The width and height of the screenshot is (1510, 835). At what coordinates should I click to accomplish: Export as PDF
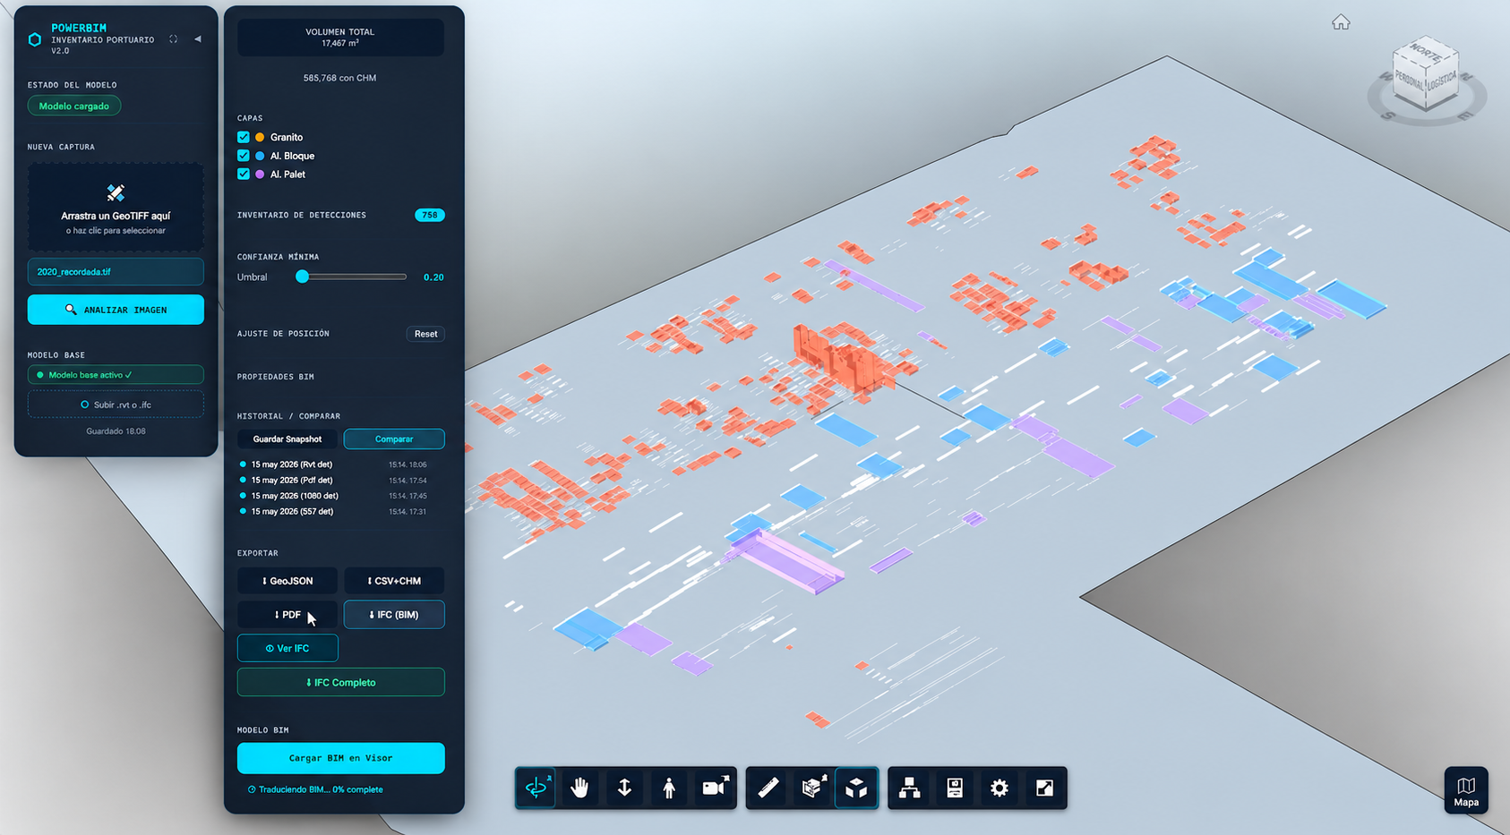(x=287, y=615)
